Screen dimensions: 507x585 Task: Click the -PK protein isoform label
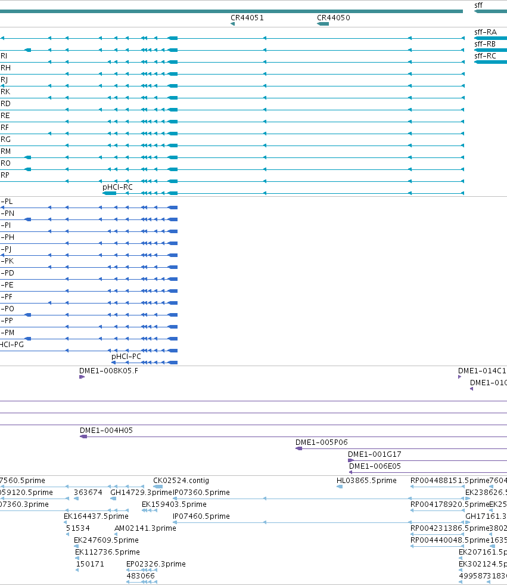click(x=7, y=261)
